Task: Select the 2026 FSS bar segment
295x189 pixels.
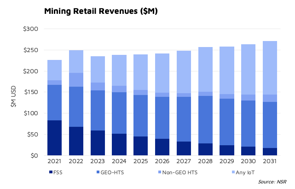Action: [162, 147]
